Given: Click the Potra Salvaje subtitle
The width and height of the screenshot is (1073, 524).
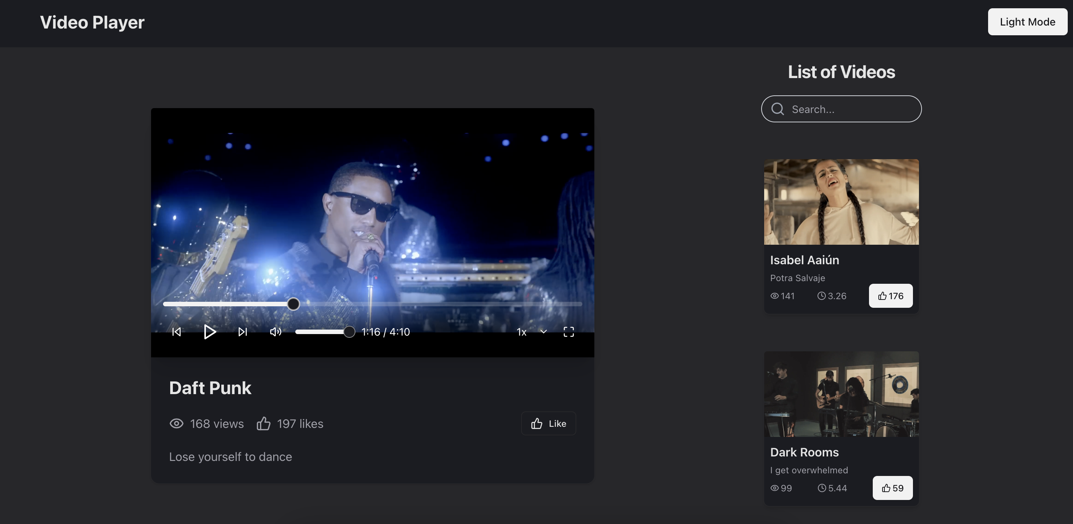Looking at the screenshot, I should pos(797,278).
